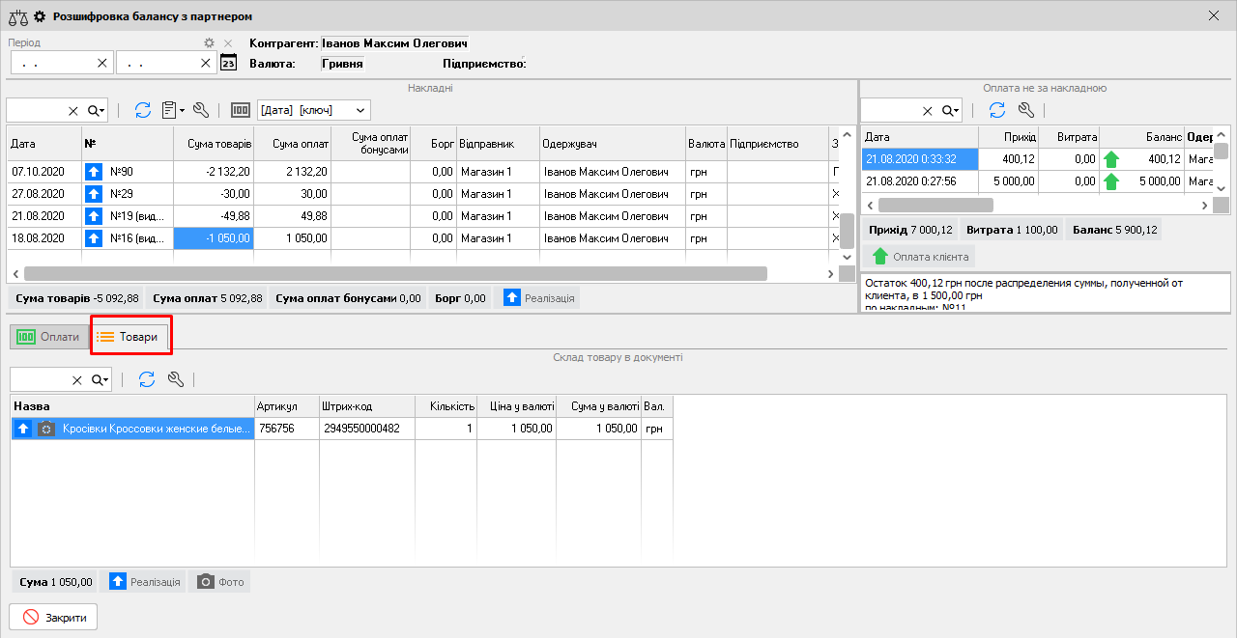Click camera icon in Кросівки product row
The height and width of the screenshot is (638, 1237).
point(46,428)
